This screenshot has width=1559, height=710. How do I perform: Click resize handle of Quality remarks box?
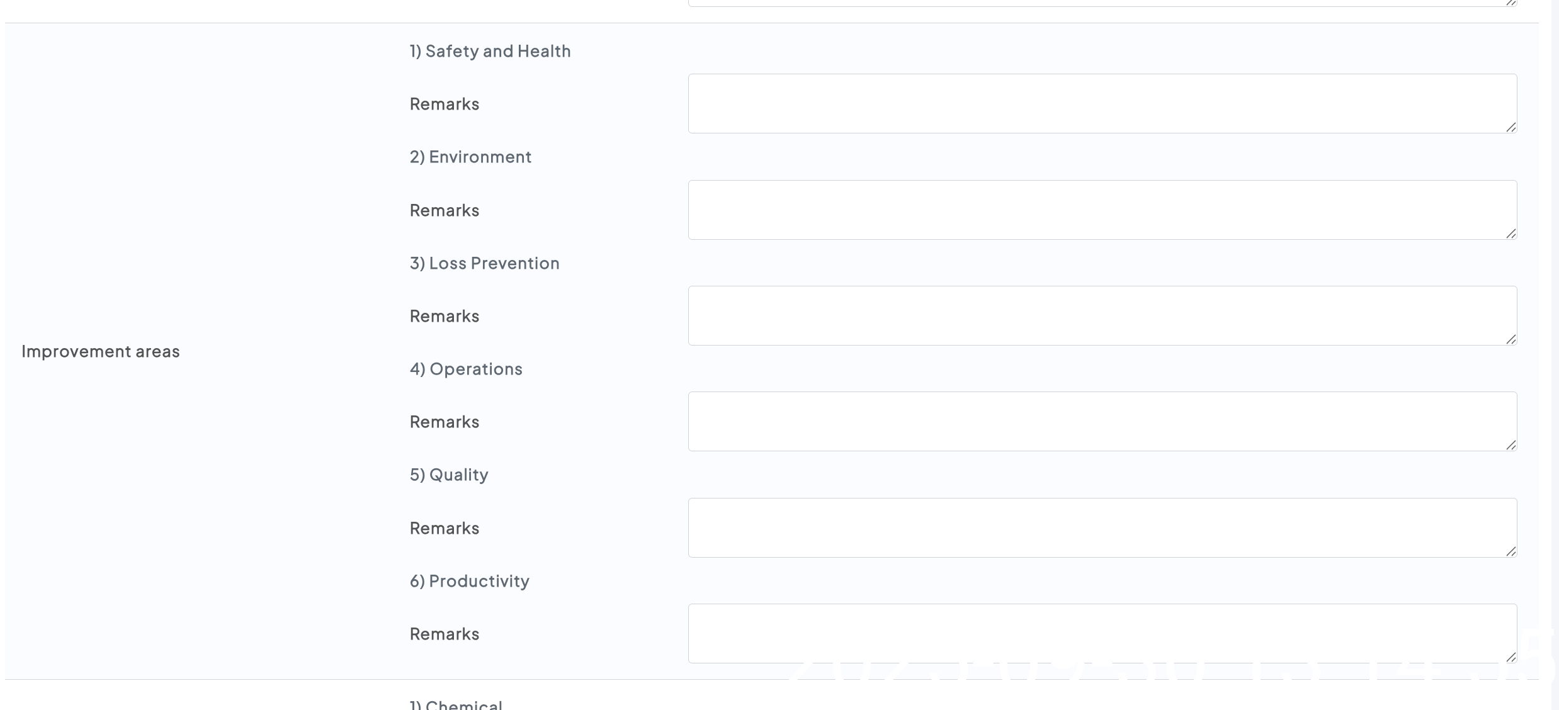click(x=1511, y=552)
